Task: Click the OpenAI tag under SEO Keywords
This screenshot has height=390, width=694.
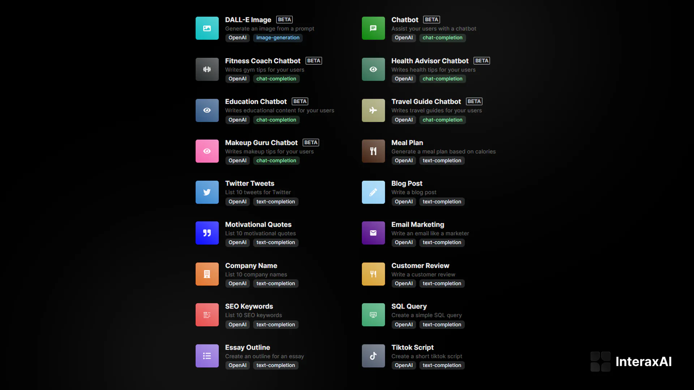Action: point(237,325)
